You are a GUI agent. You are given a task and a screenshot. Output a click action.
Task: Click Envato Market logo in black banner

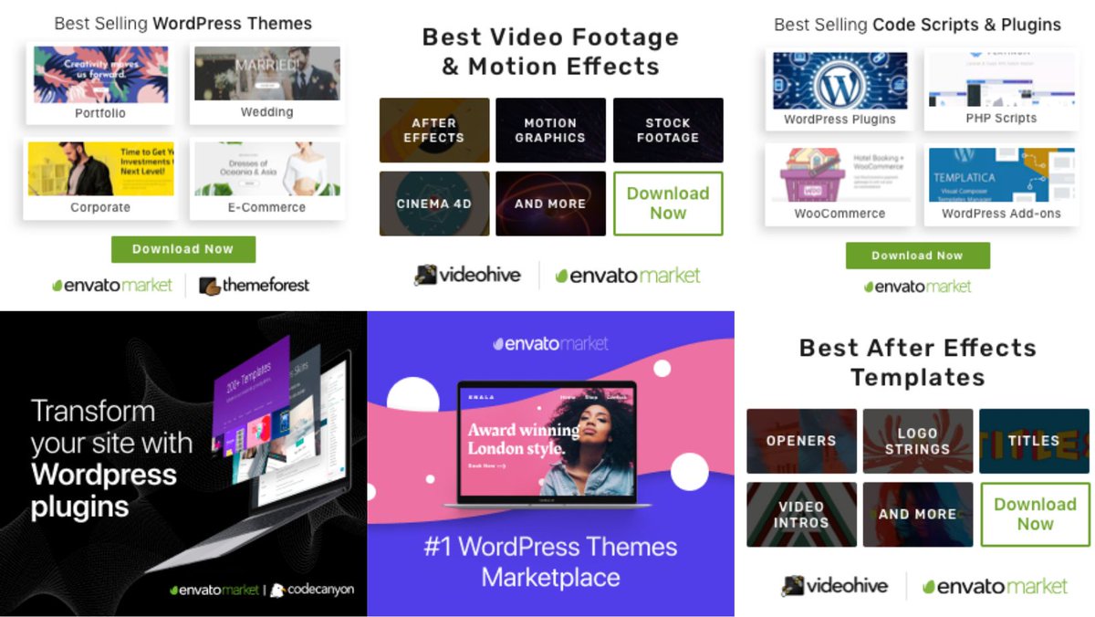[x=214, y=591]
